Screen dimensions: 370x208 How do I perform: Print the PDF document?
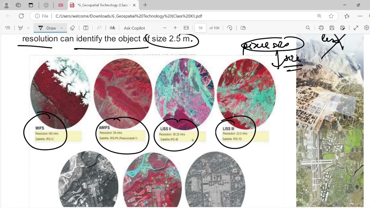321,28
